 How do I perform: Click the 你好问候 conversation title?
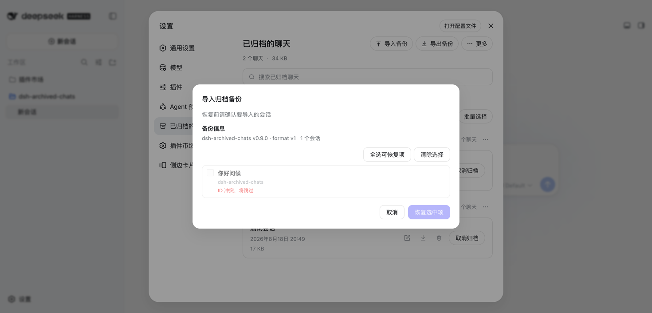click(229, 173)
